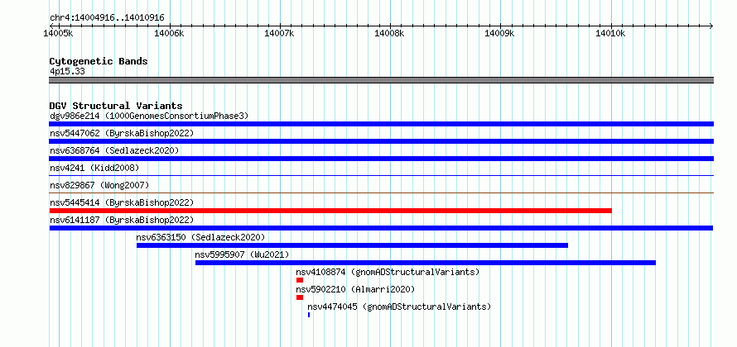Click the long red bar for nsv5445414

coord(330,211)
